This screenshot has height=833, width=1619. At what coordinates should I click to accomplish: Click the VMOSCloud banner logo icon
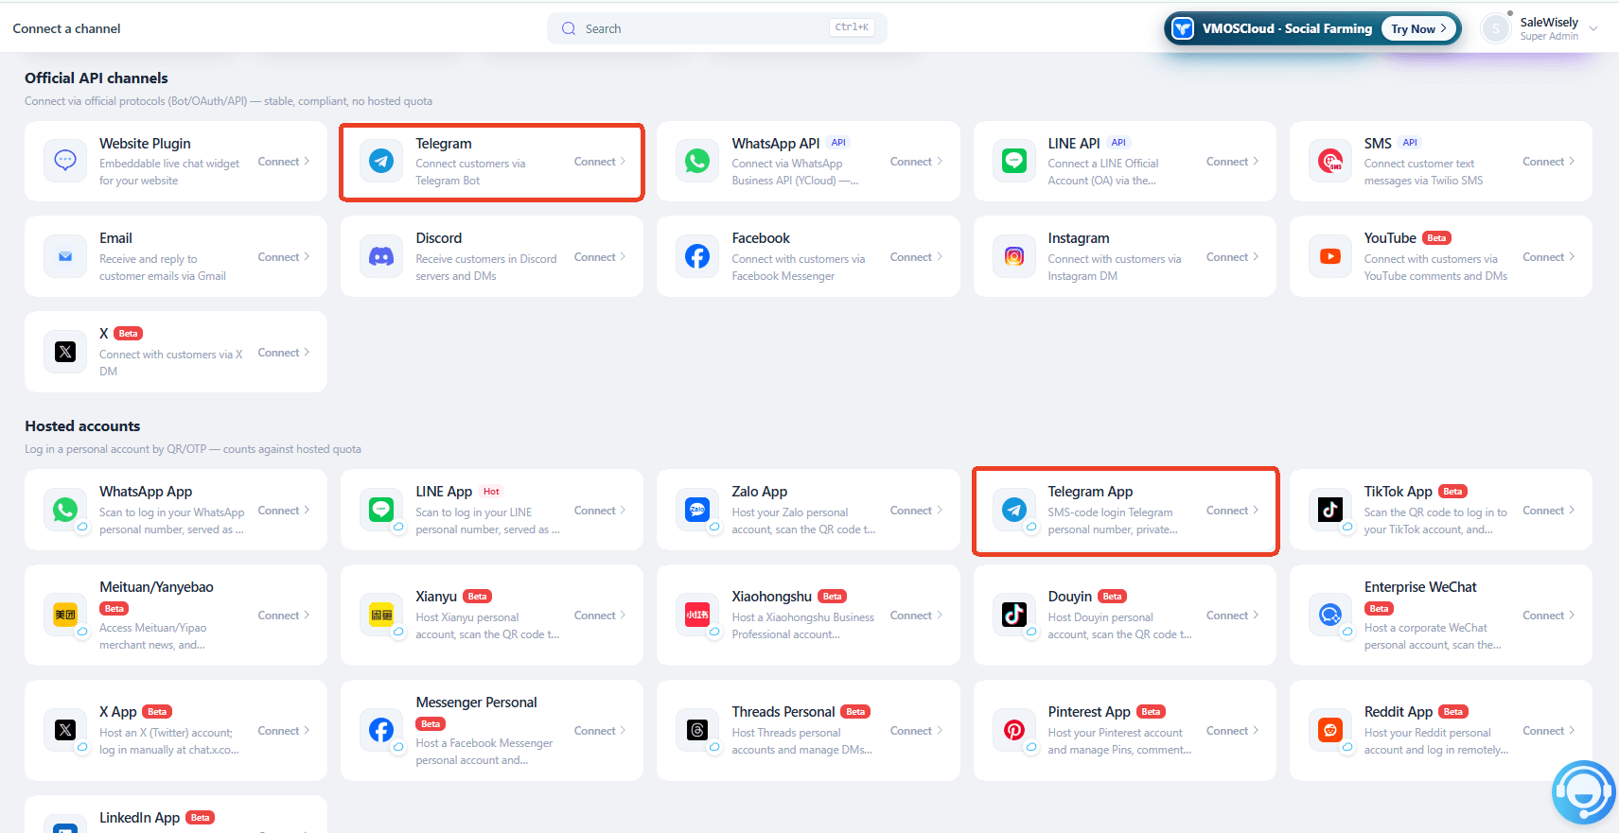(x=1183, y=28)
